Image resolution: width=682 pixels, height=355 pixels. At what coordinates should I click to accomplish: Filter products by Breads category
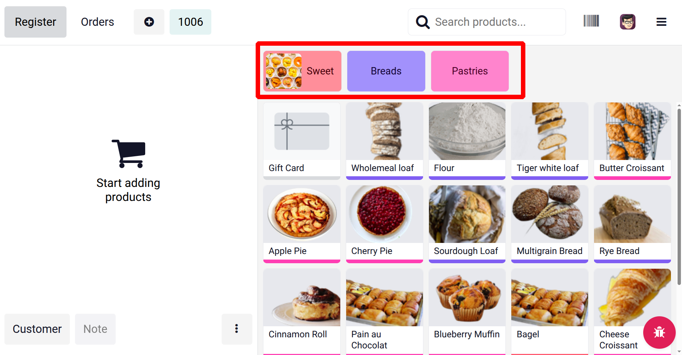point(386,71)
